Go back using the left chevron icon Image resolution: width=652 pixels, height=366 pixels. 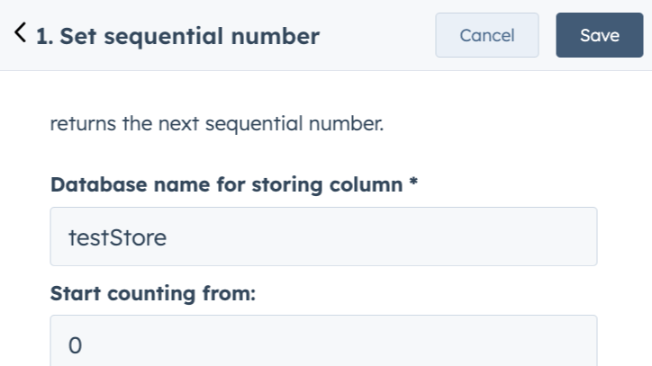[21, 35]
